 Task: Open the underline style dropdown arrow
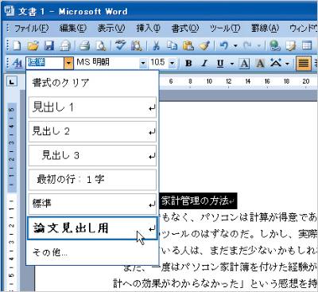coord(232,64)
